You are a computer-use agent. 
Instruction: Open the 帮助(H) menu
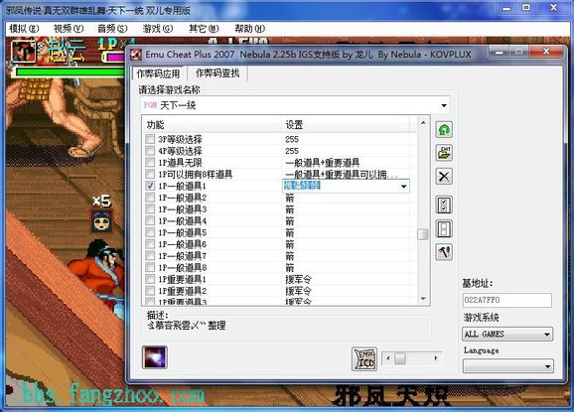[x=249, y=28]
